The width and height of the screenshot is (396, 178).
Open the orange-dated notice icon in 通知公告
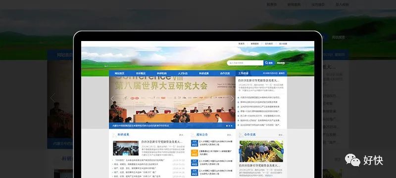194,153
